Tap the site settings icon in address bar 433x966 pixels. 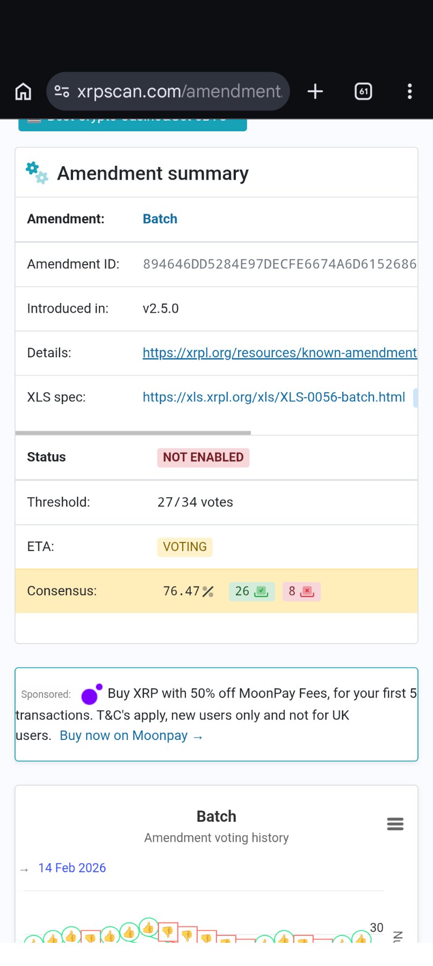[62, 91]
